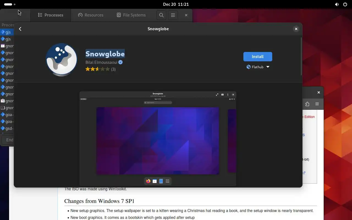Viewport: 352px width, 220px height.
Task: Click the Snowglobe app icon
Action: click(x=62, y=59)
